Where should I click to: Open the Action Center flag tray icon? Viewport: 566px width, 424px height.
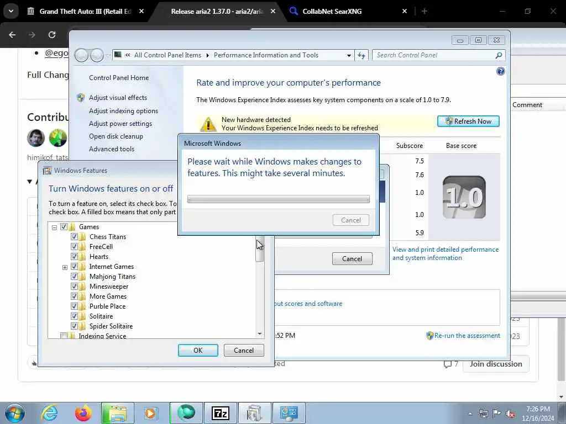click(497, 414)
